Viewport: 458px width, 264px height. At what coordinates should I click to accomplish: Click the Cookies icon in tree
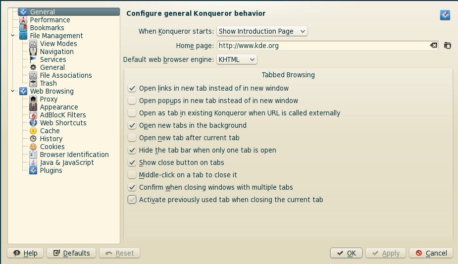tap(33, 147)
